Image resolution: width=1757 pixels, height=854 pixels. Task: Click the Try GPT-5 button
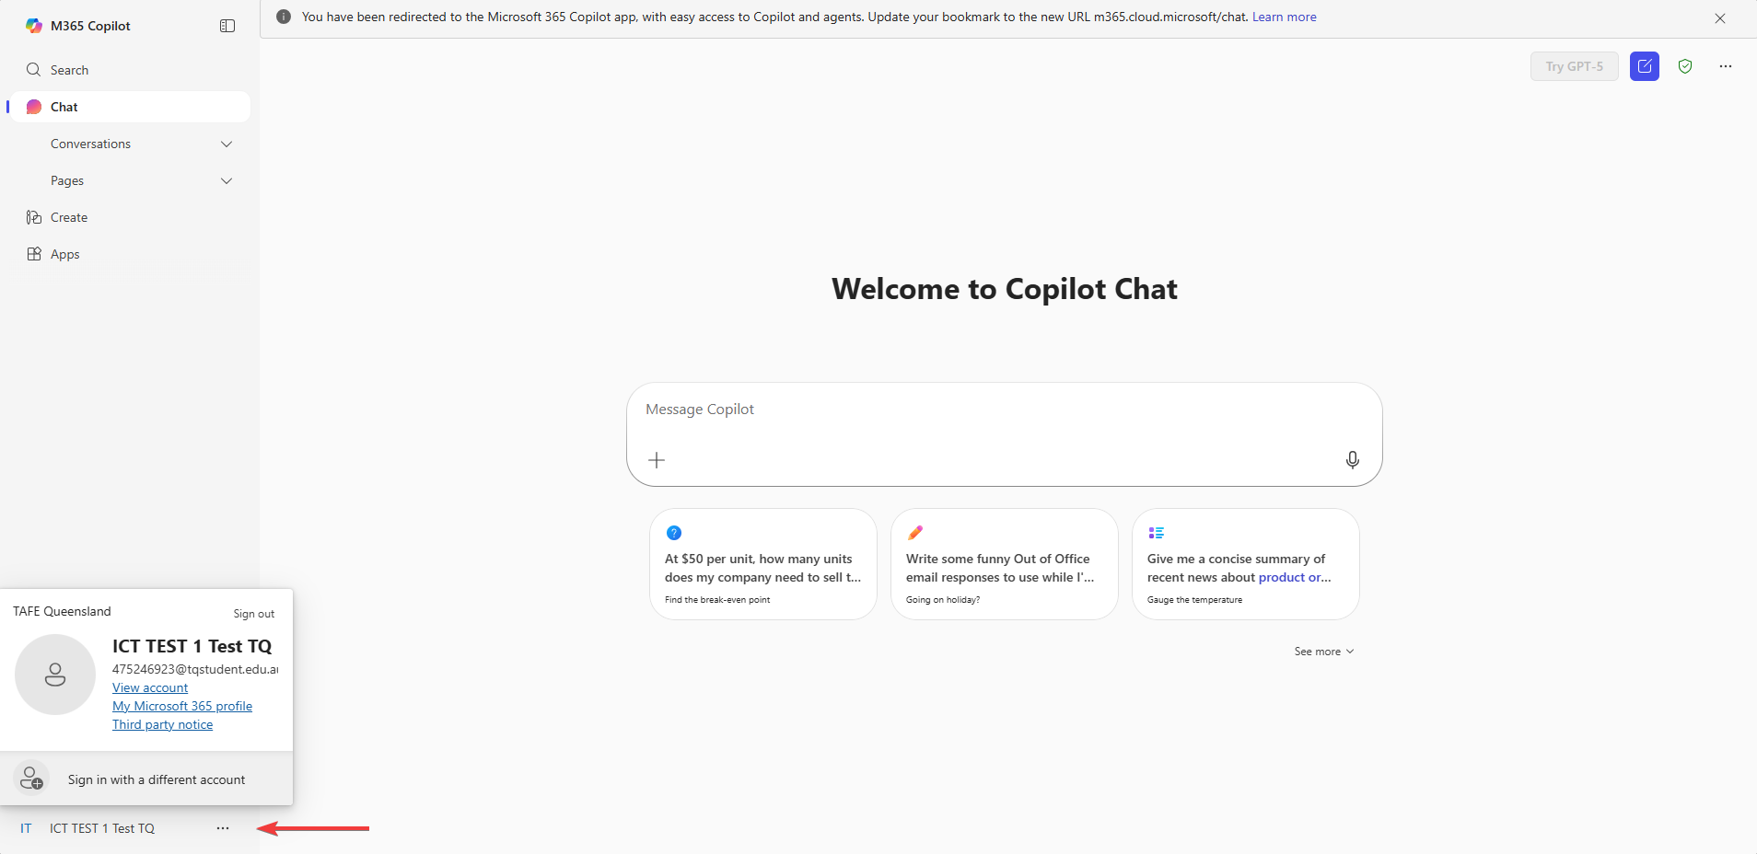[1575, 66]
